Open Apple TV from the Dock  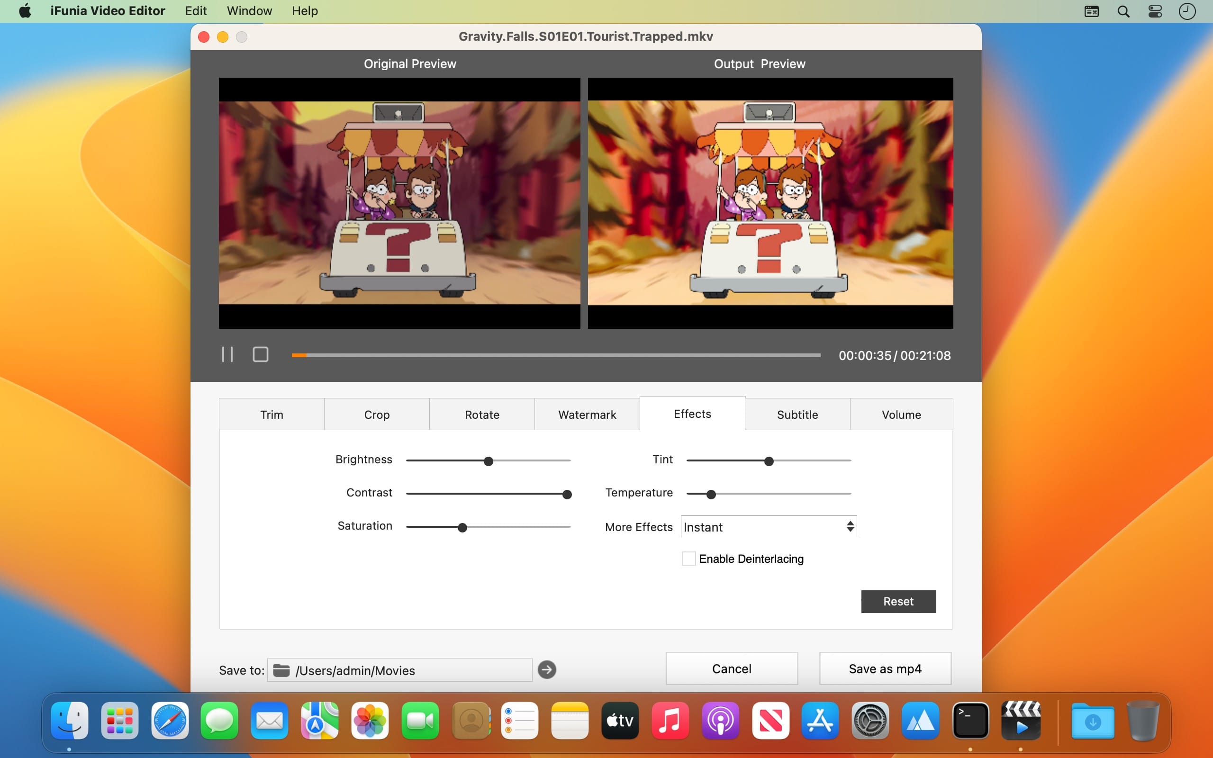click(x=620, y=721)
